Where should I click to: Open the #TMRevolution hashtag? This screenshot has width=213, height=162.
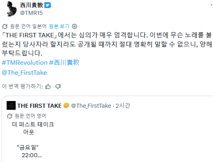24,63
